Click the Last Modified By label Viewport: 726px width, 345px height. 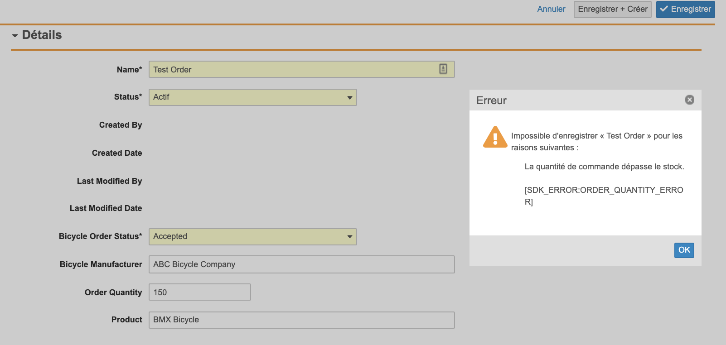[110, 181]
